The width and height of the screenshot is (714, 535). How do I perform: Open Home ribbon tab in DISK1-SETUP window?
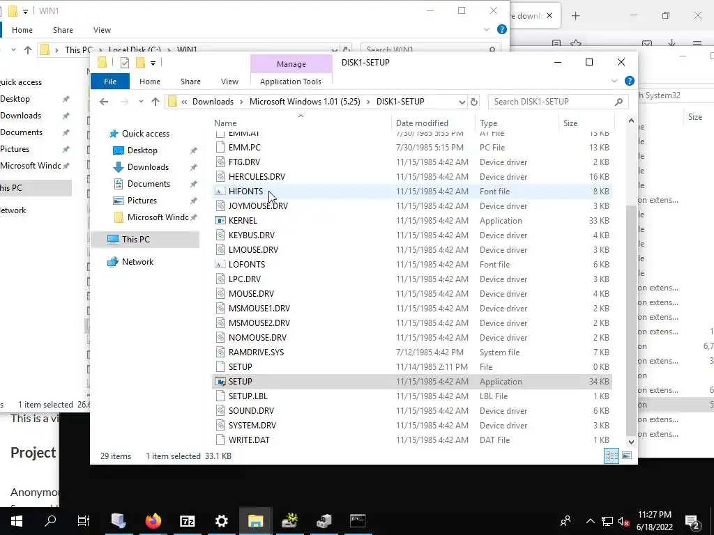coord(150,82)
